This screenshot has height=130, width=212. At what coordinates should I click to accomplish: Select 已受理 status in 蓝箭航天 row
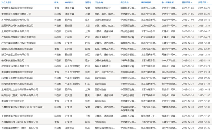click(x=68, y=26)
